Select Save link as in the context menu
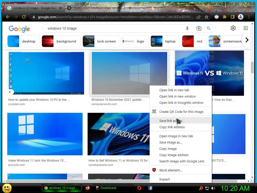The image size is (257, 193). coord(181,121)
